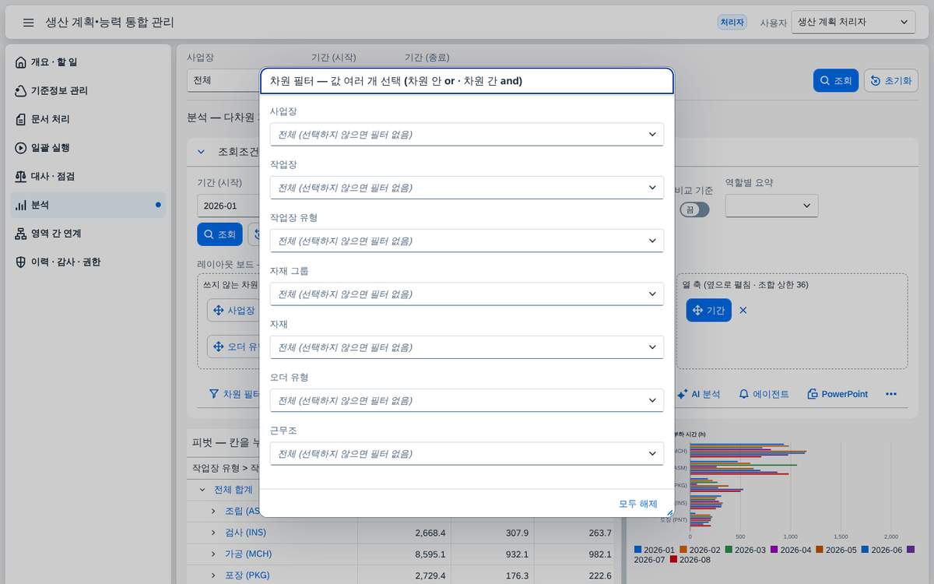Click the magnifier icon in top 조회 button
This screenshot has height=584, width=934.
point(826,81)
